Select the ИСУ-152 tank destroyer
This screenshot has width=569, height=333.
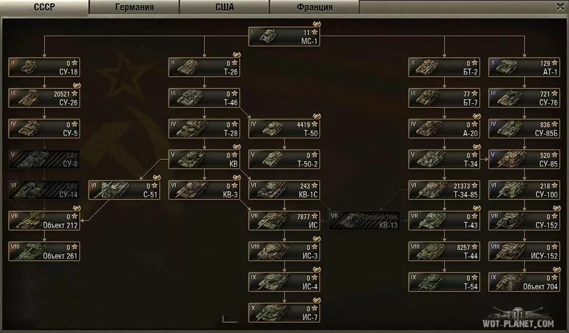click(524, 251)
